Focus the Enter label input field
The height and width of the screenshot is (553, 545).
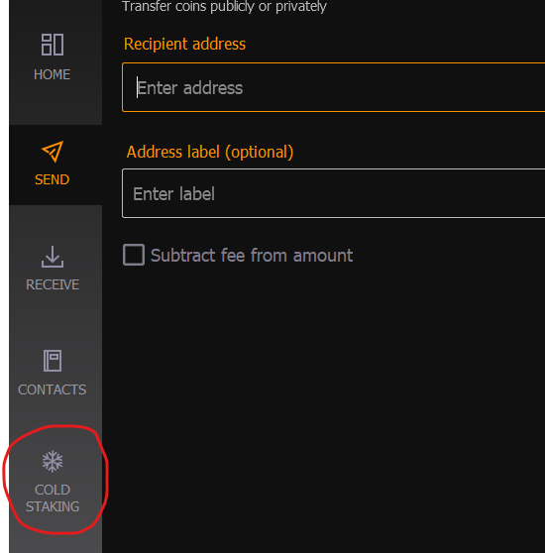334,193
